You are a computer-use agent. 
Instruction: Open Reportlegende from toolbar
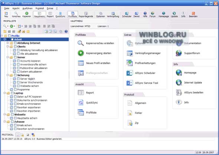point(86,14)
